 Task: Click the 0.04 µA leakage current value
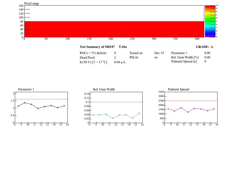point(120,62)
